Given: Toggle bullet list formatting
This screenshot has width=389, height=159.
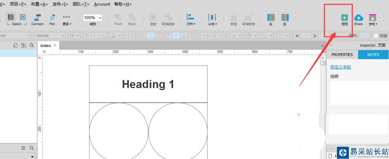Looking at the screenshot, I should (x=128, y=35).
